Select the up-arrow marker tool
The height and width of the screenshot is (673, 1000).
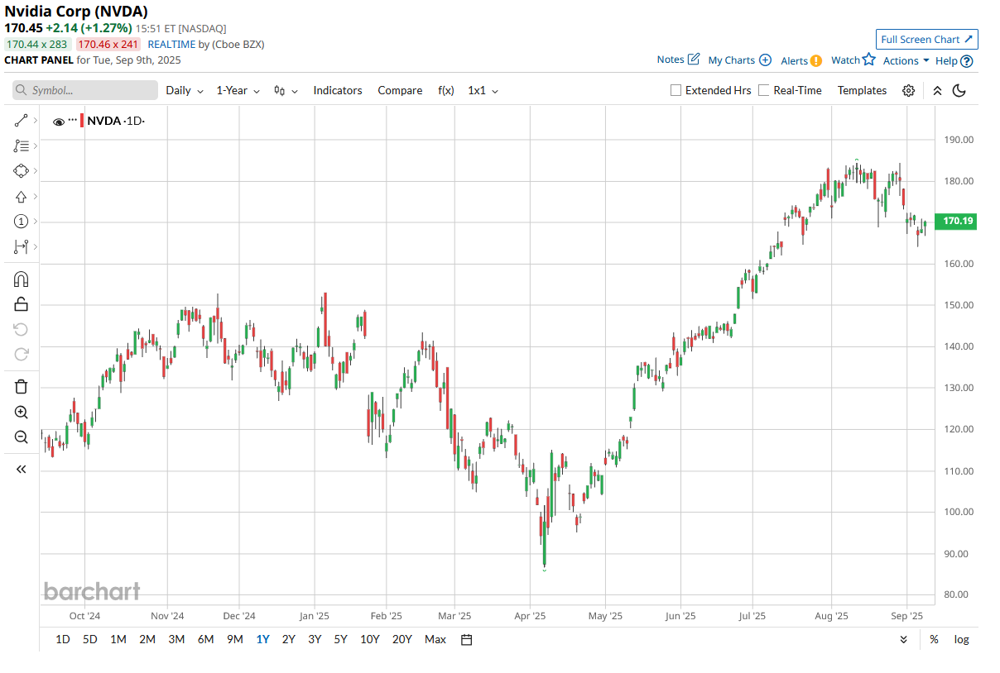[x=22, y=196]
